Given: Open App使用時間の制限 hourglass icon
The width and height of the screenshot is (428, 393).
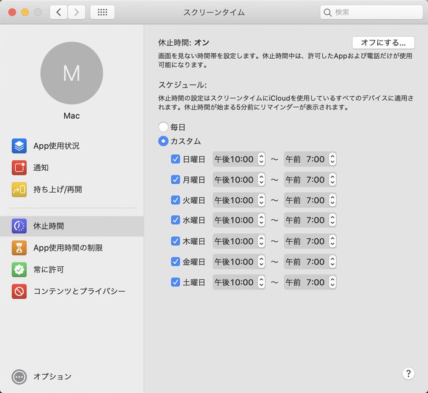Looking at the screenshot, I should point(19,248).
